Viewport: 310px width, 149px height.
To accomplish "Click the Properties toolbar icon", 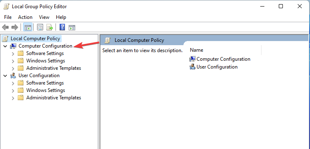I will pyautogui.click(x=40, y=27).
